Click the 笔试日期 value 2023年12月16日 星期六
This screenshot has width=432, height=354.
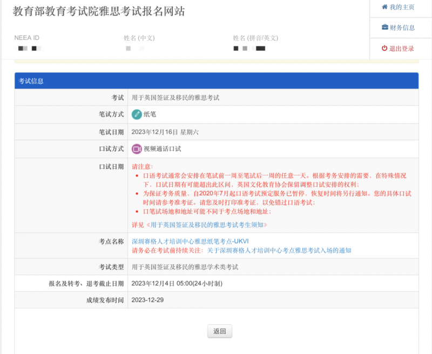point(165,132)
